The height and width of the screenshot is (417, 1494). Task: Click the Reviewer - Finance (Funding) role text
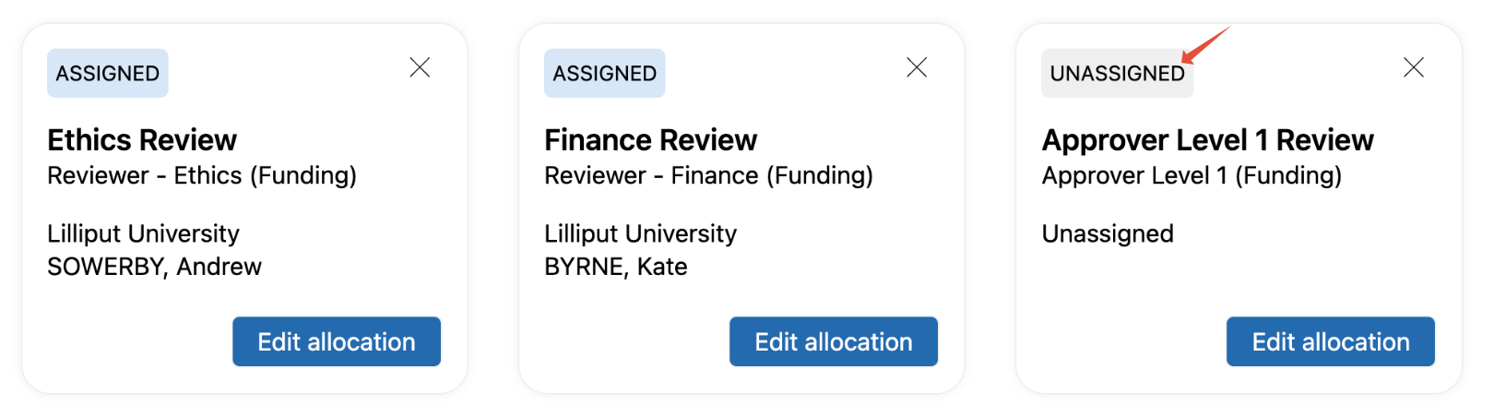[x=708, y=175]
